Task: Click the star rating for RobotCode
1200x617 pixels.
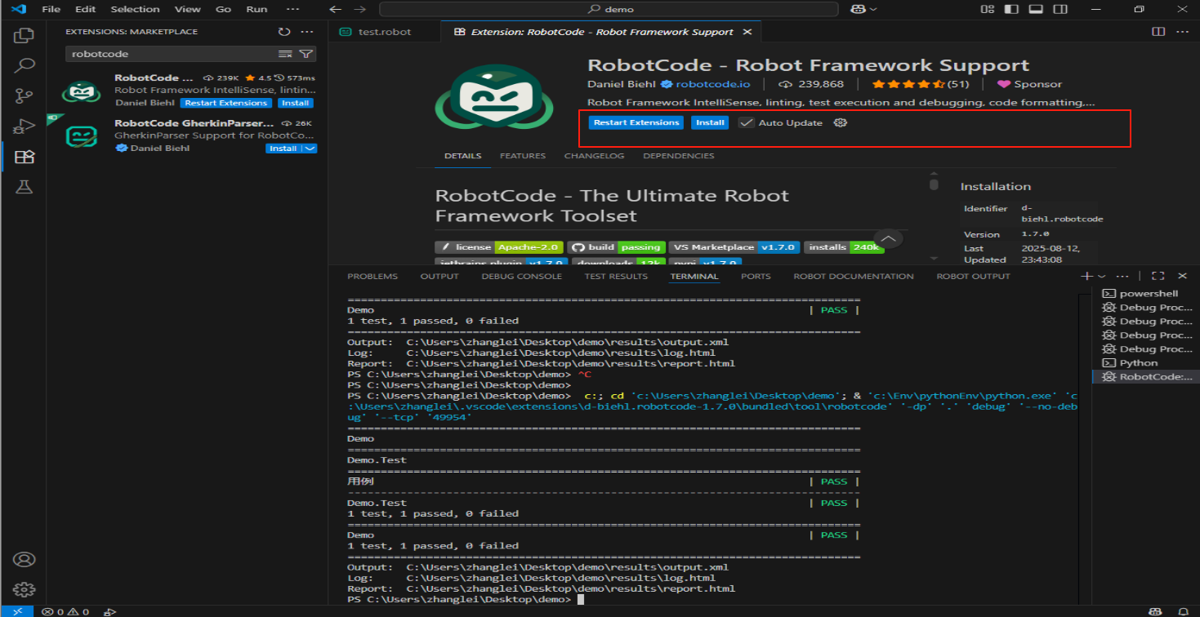Action: coord(920,84)
